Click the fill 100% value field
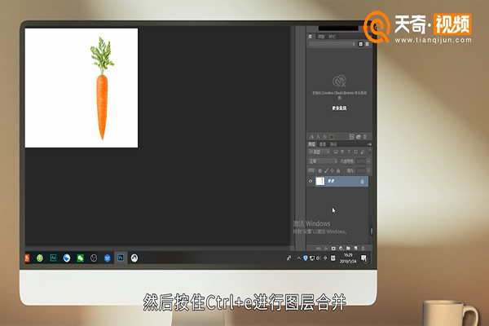489x326 pixels. (x=361, y=170)
